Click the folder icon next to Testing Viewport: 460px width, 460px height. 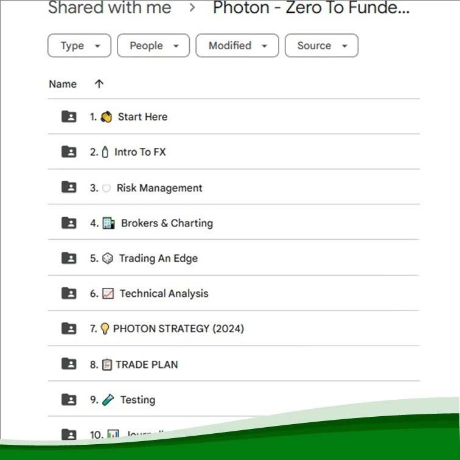click(69, 400)
